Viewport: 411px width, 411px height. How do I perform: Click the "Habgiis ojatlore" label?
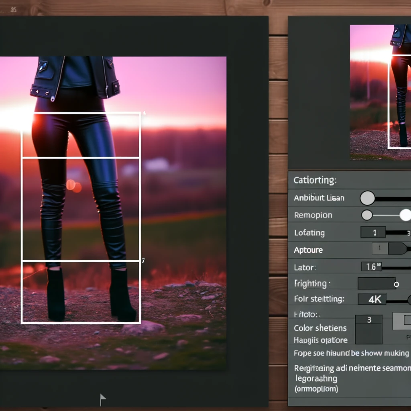point(321,340)
